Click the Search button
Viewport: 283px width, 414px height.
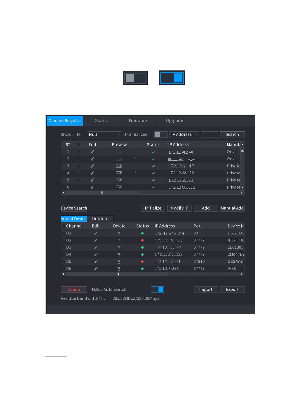point(232,135)
